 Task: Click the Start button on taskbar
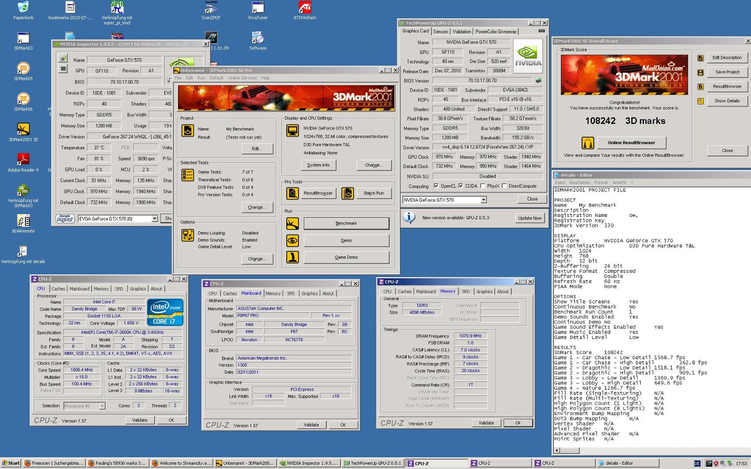(x=11, y=463)
